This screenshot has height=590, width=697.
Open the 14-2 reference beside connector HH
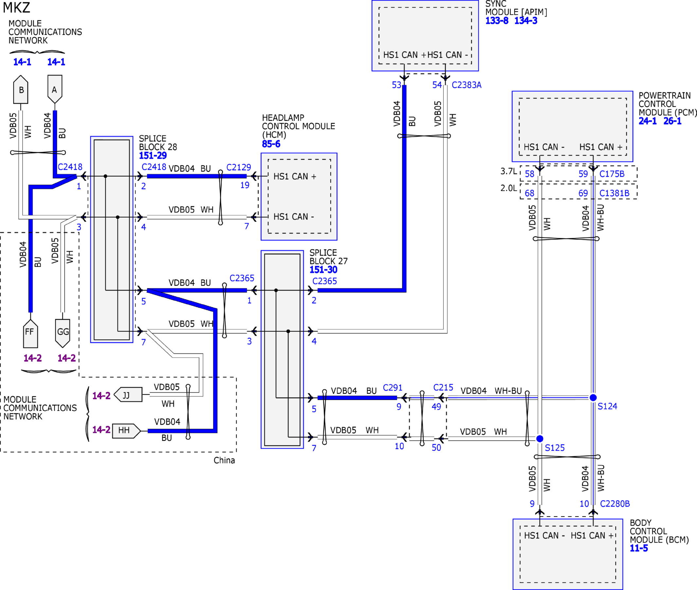click(101, 430)
